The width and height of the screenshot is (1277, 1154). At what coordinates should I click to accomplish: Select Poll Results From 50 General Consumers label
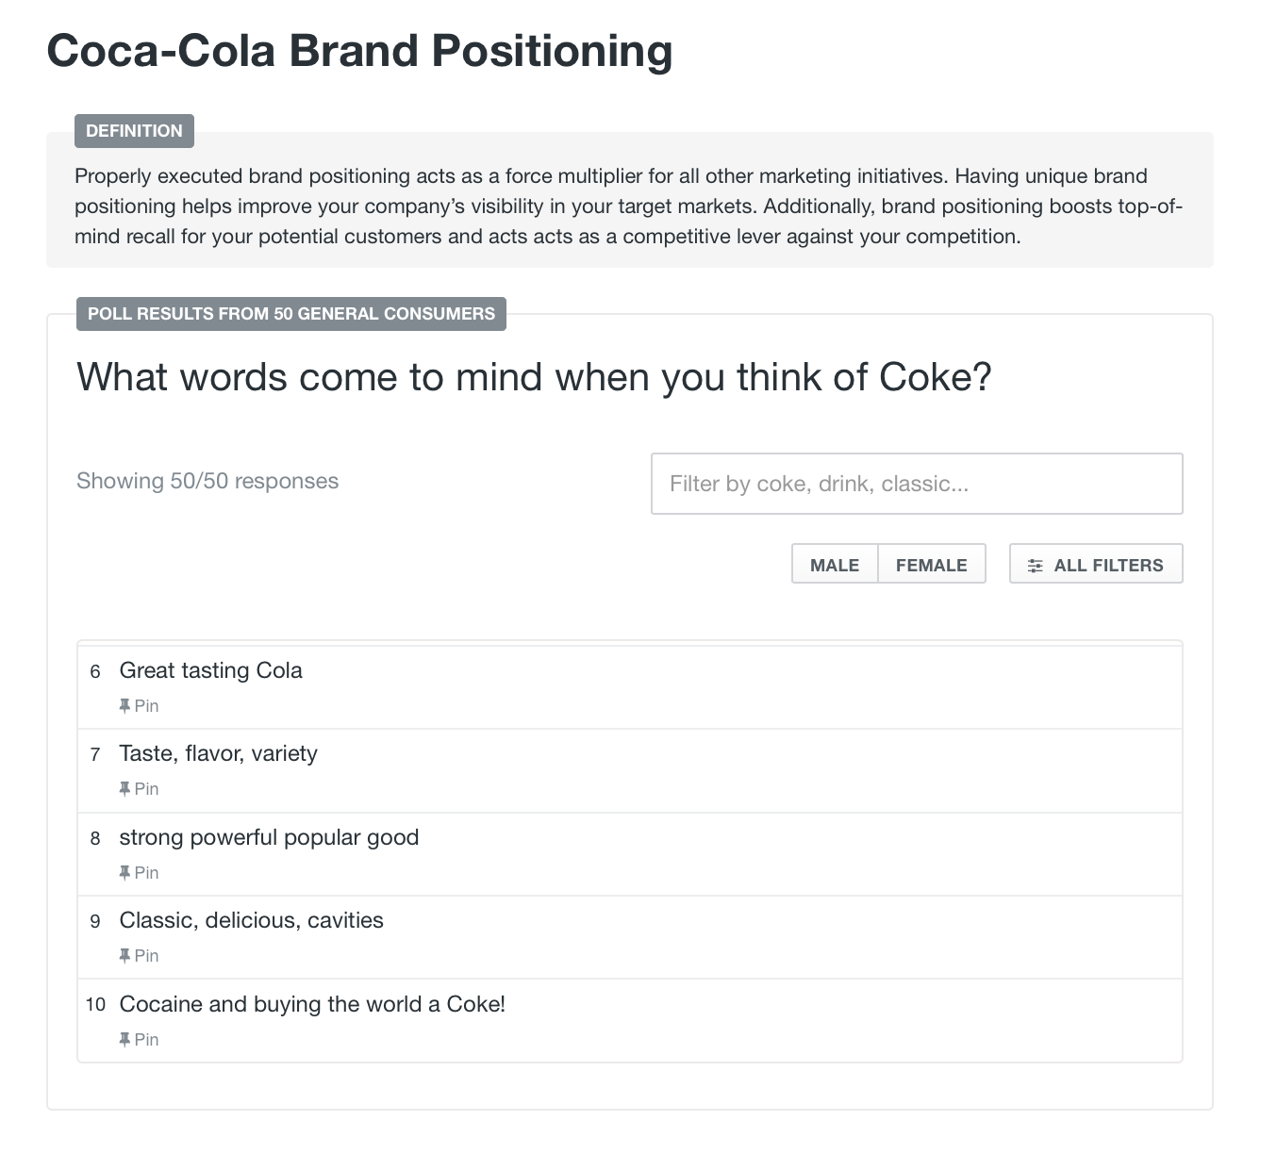291,314
